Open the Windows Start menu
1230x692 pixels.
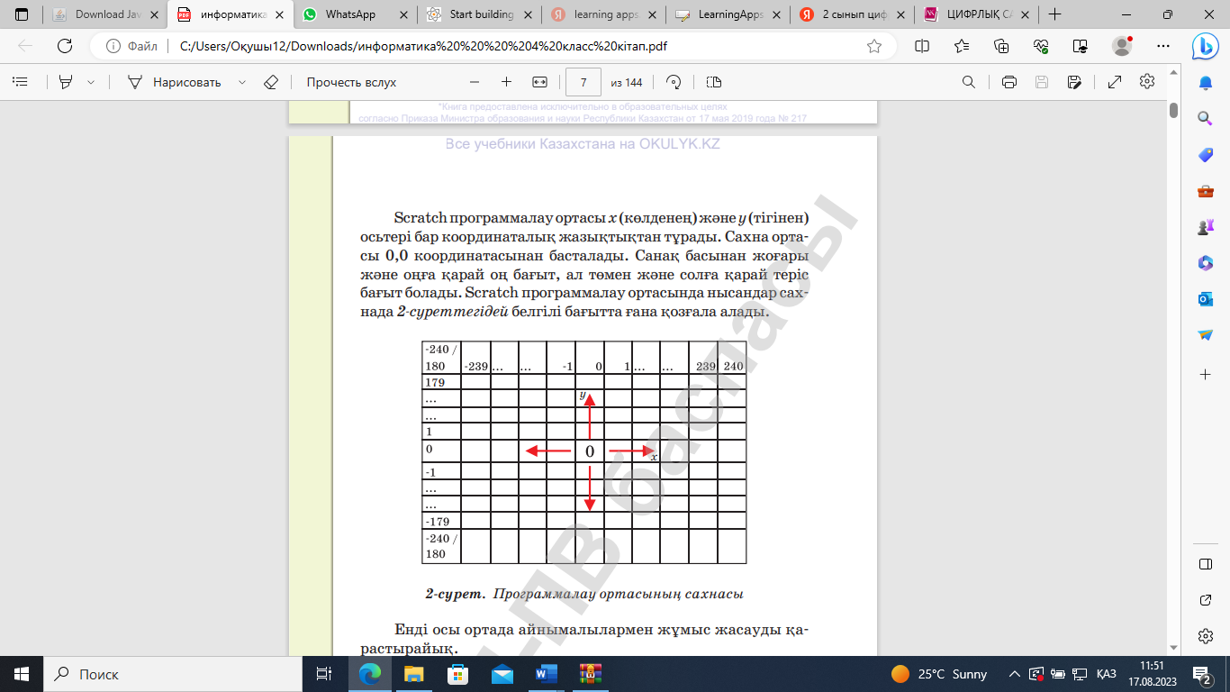[x=22, y=674]
